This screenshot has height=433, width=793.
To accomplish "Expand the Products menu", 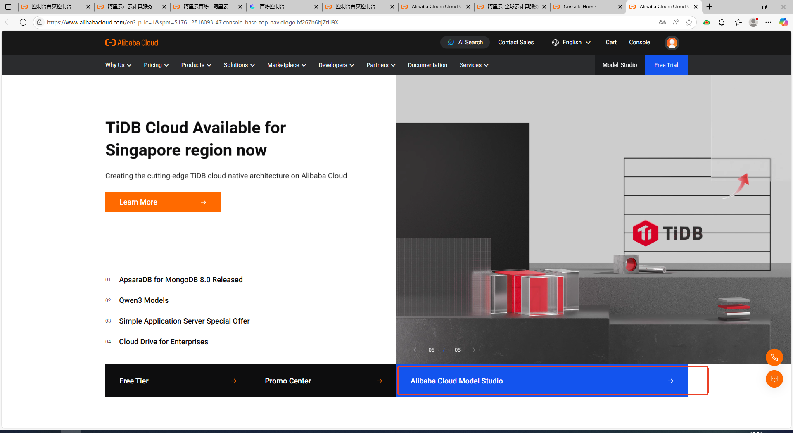I will click(196, 65).
